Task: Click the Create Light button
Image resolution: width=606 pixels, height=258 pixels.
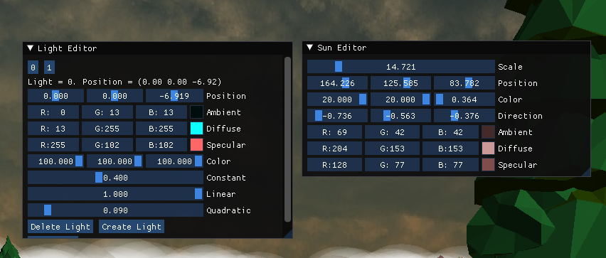Action: coord(132,227)
